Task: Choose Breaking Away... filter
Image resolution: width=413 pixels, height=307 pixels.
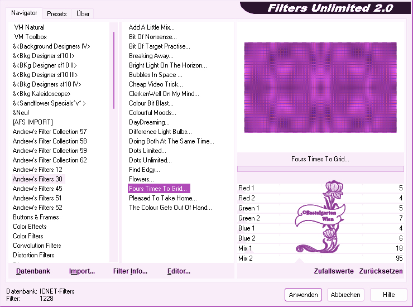Action: point(151,56)
